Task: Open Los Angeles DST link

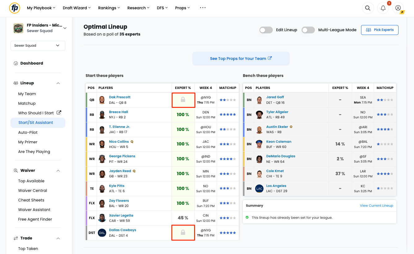Action: (276, 186)
